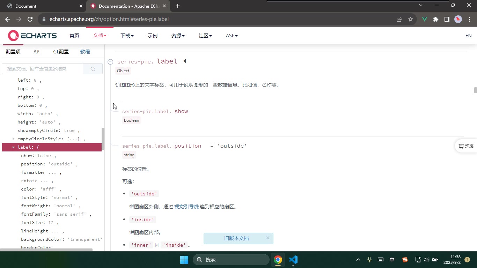Click the address bar URL

coord(109,19)
